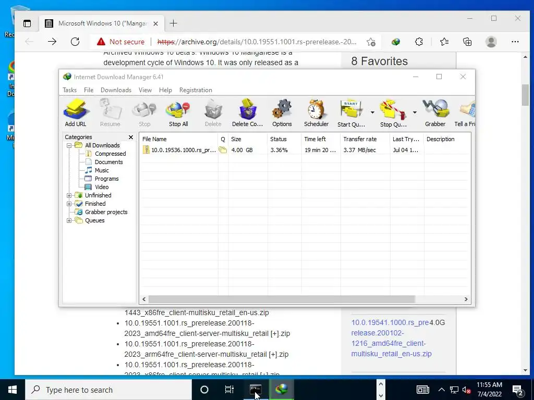534x400 pixels.
Task: Open the Registration menu
Action: (x=196, y=90)
